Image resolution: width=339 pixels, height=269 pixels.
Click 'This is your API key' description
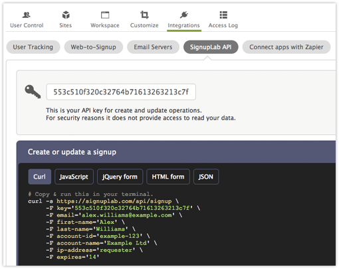point(124,110)
